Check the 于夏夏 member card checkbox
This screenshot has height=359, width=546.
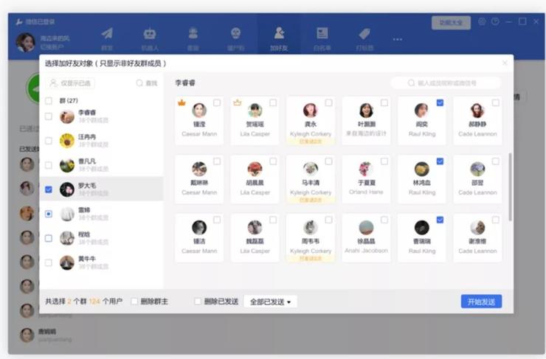pos(384,161)
